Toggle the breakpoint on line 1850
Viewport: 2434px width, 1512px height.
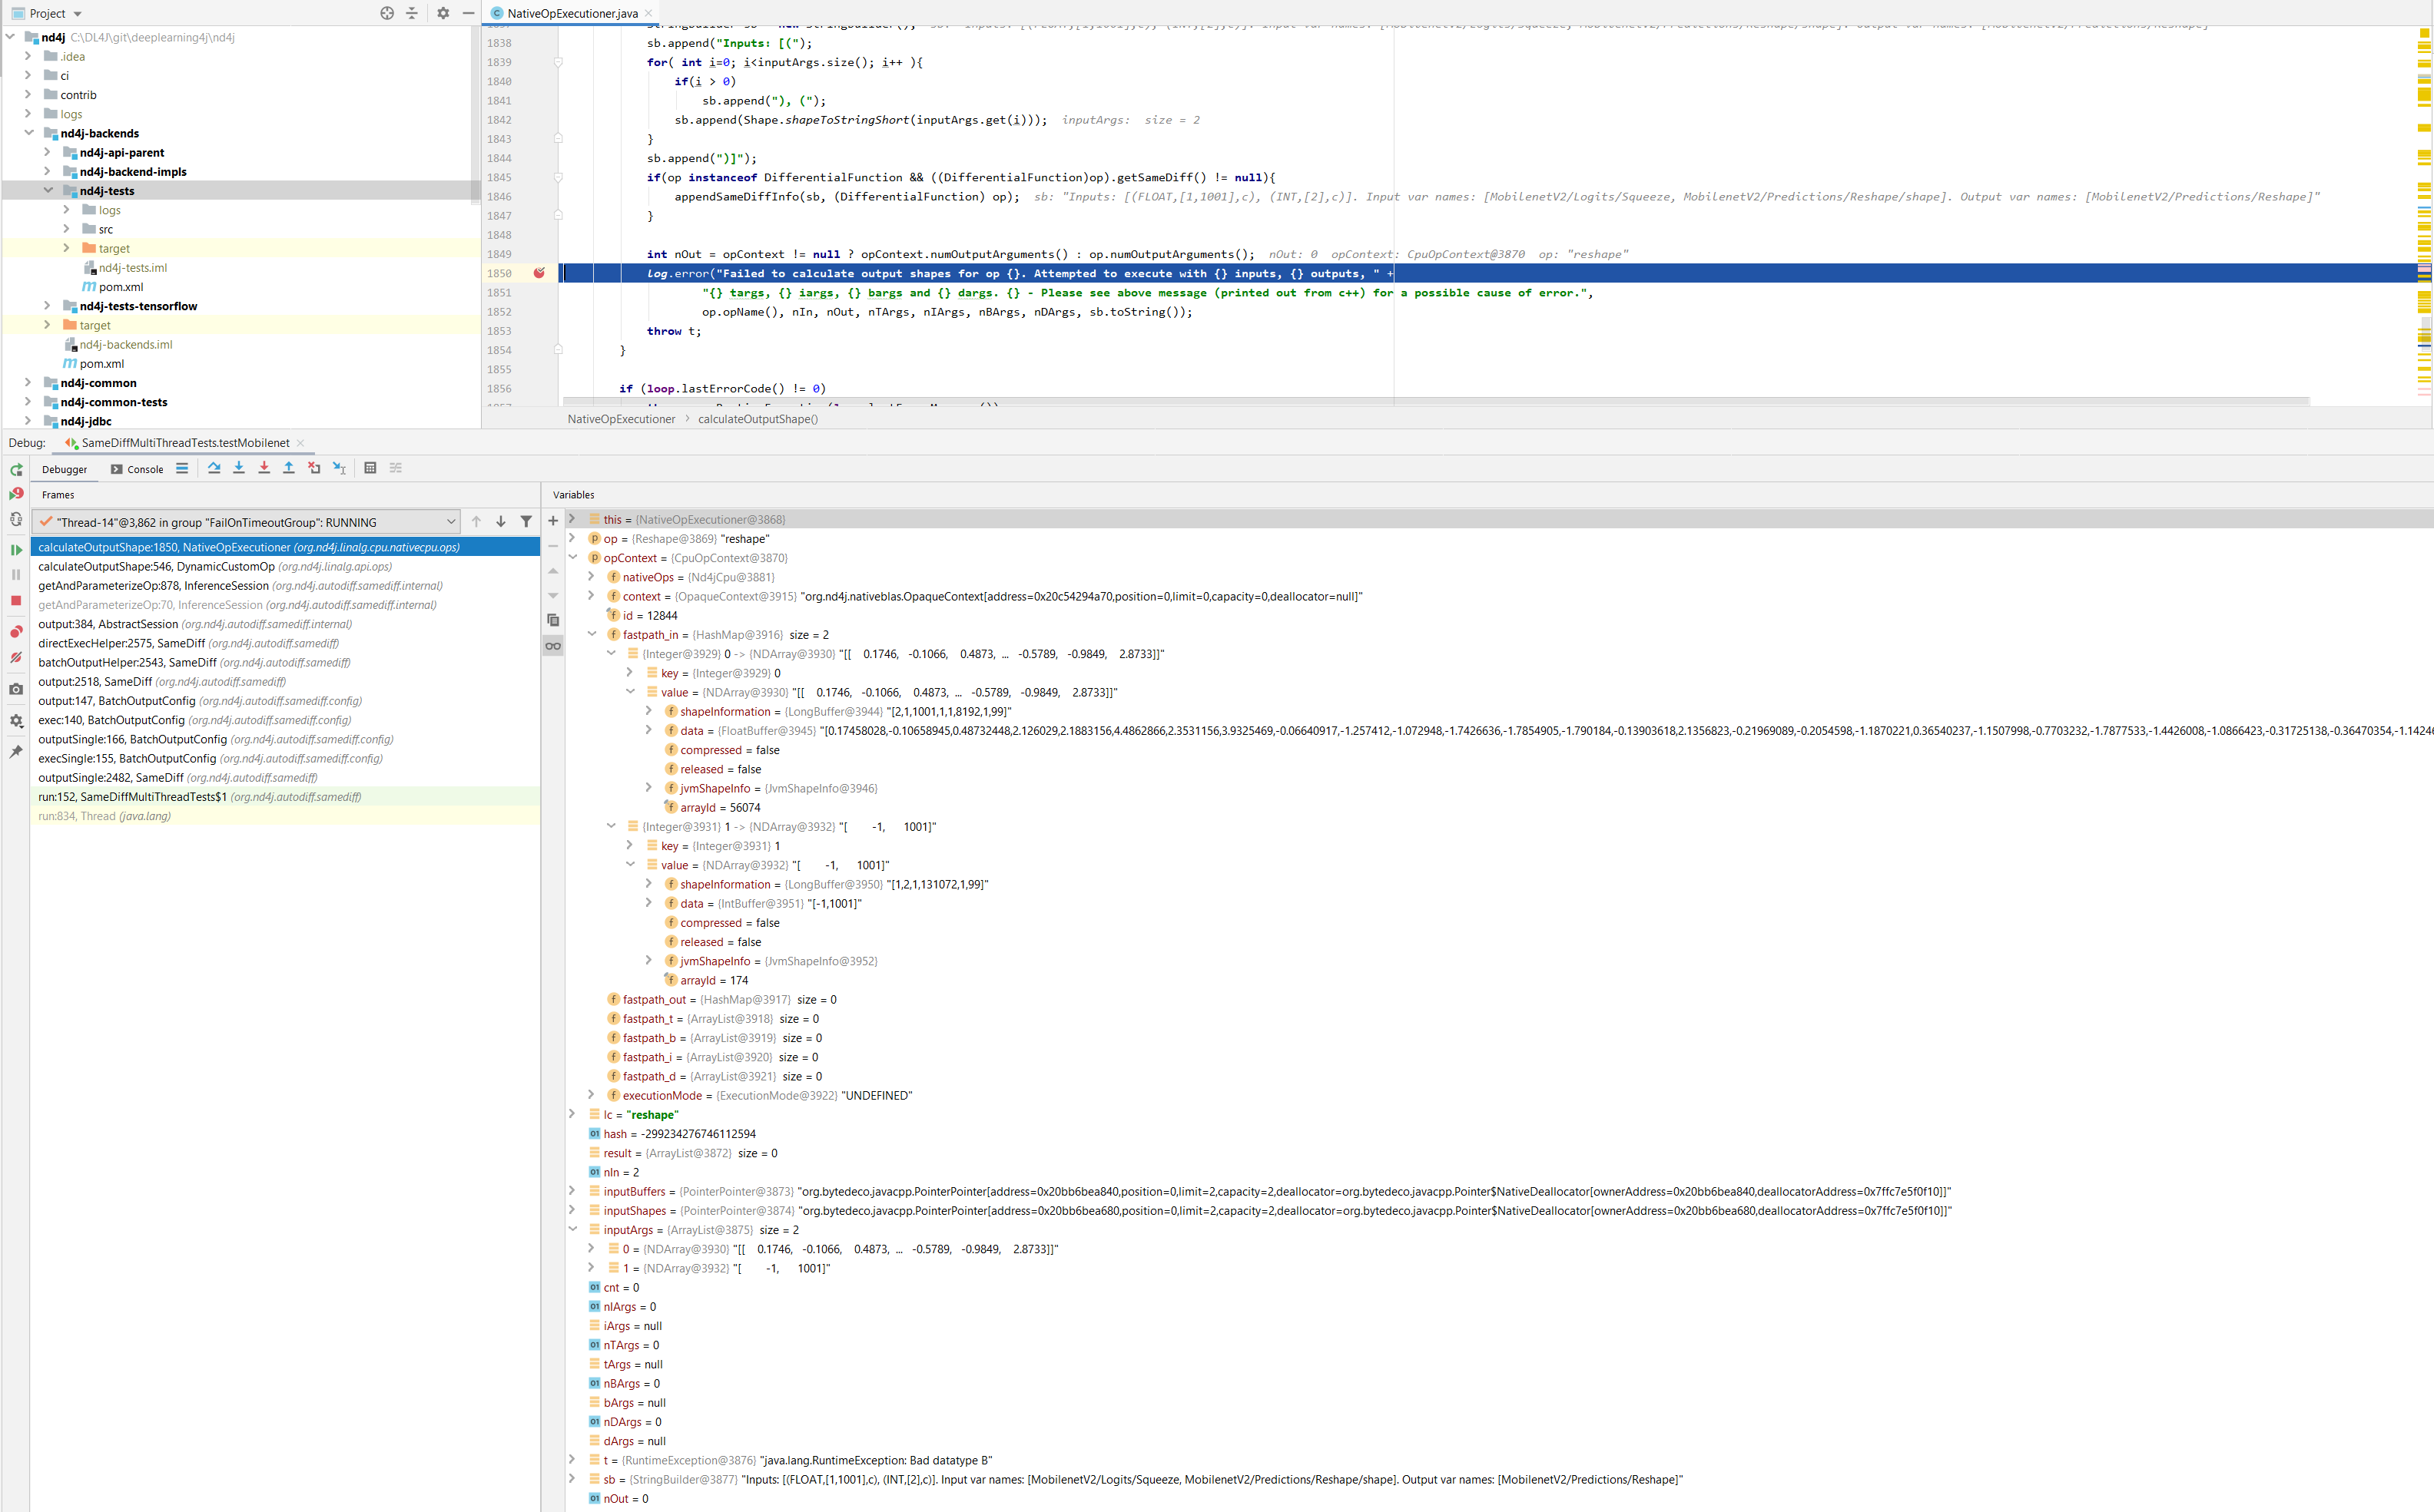point(540,272)
